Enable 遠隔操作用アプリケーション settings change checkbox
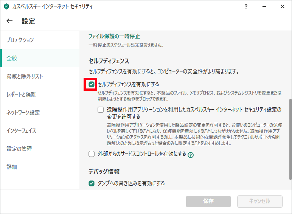Viewport: 292px width, 214px height. pyautogui.click(x=100, y=110)
